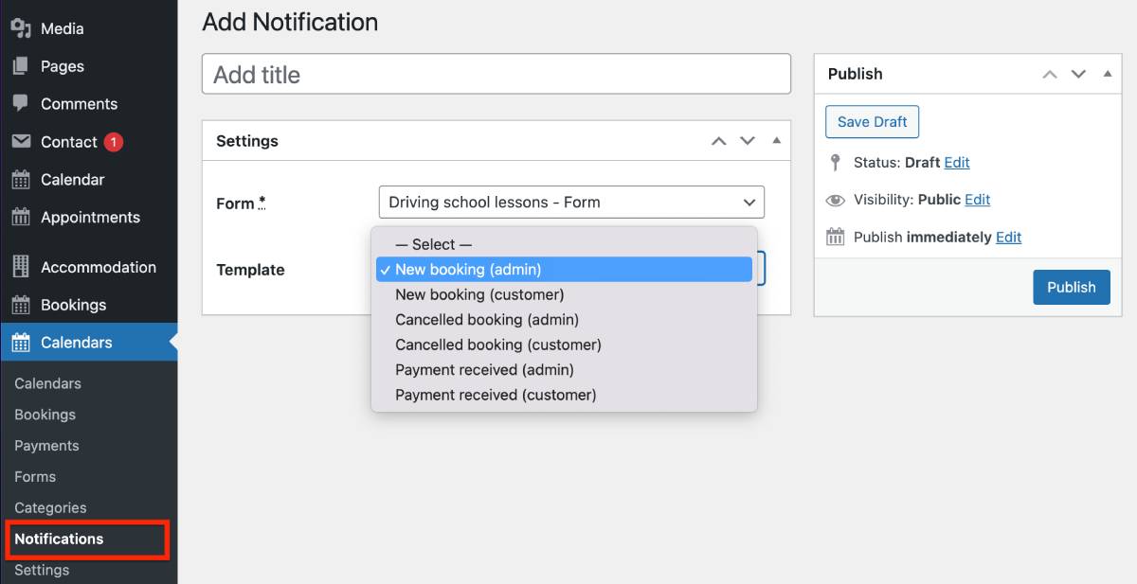Open the Form dropdown
Viewport: 1137px width, 584px height.
point(570,203)
